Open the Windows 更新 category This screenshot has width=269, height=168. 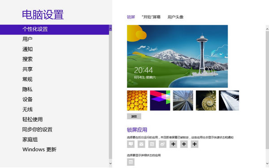[x=39, y=149]
